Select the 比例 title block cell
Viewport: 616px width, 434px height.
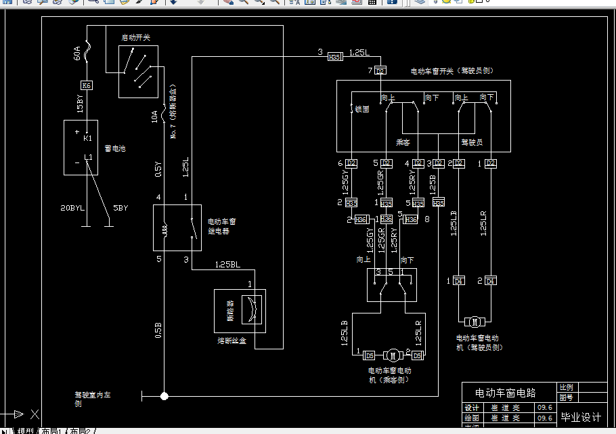point(567,387)
